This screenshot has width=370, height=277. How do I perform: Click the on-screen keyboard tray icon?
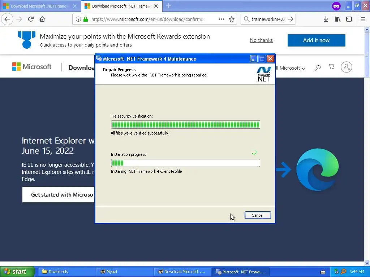323,272
